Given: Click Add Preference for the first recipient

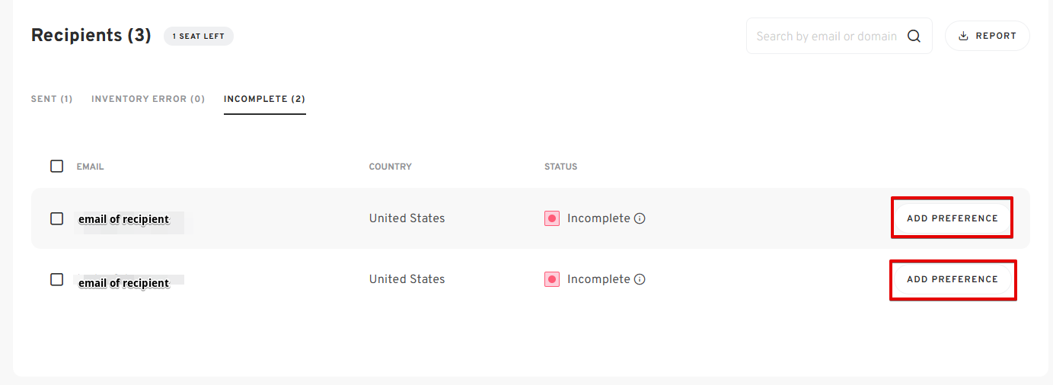Looking at the screenshot, I should coord(952,218).
